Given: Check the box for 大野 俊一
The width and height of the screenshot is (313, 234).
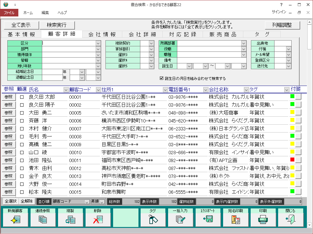Looking at the screenshot, I should [x=22, y=184].
